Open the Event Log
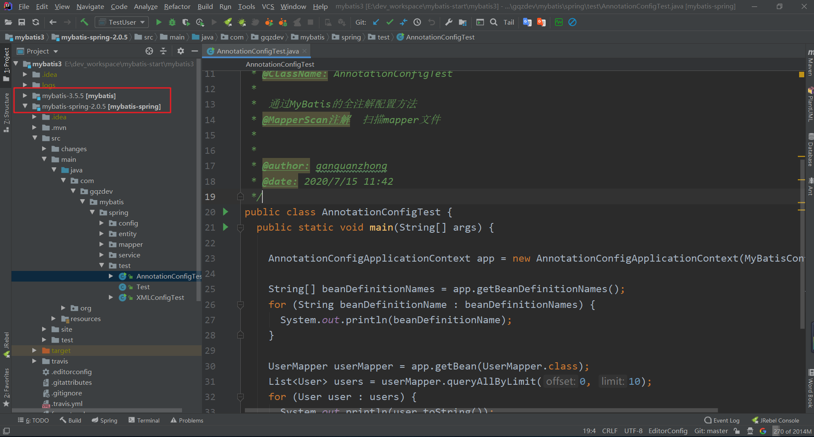This screenshot has width=814, height=437. 722,420
